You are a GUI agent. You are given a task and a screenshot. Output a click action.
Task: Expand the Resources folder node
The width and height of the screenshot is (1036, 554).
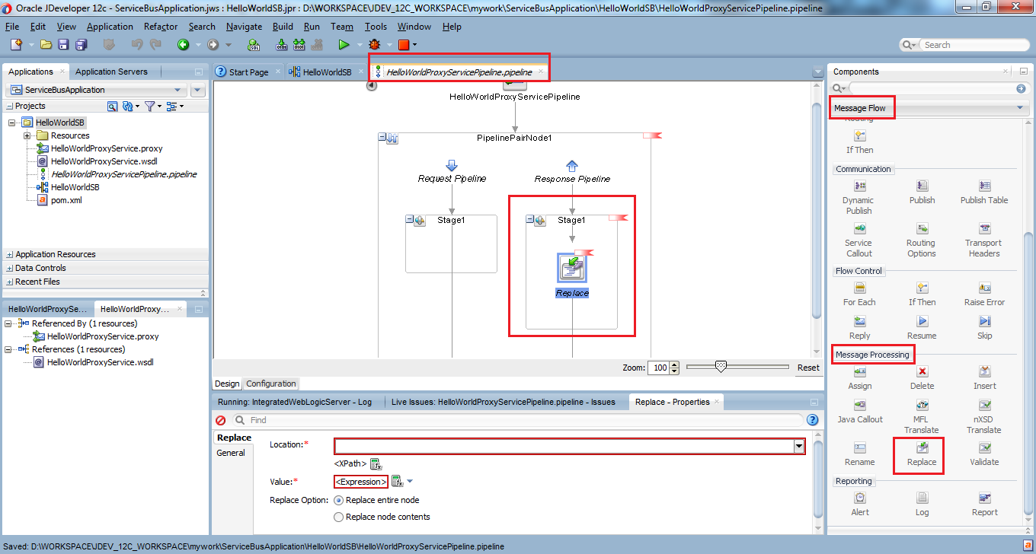tap(27, 135)
